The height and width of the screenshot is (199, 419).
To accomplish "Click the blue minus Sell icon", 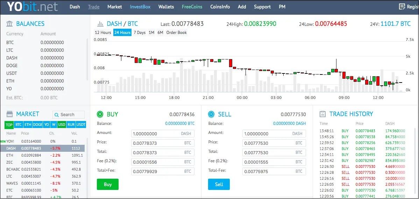I will (x=211, y=114).
